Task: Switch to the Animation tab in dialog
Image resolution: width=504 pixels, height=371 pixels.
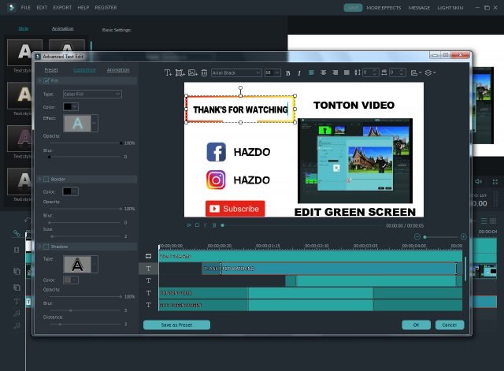Action: pos(118,69)
